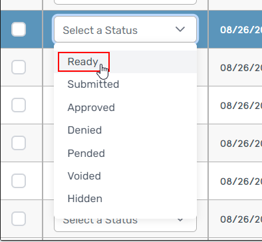This screenshot has height=242, width=262.
Task: Tick the checkbox level with the Approved option
Action: click(x=19, y=105)
